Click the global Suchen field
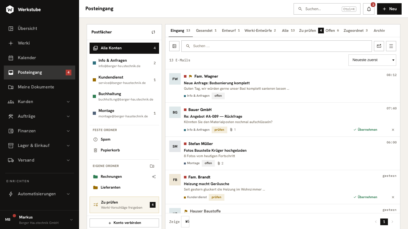 pos(327,9)
